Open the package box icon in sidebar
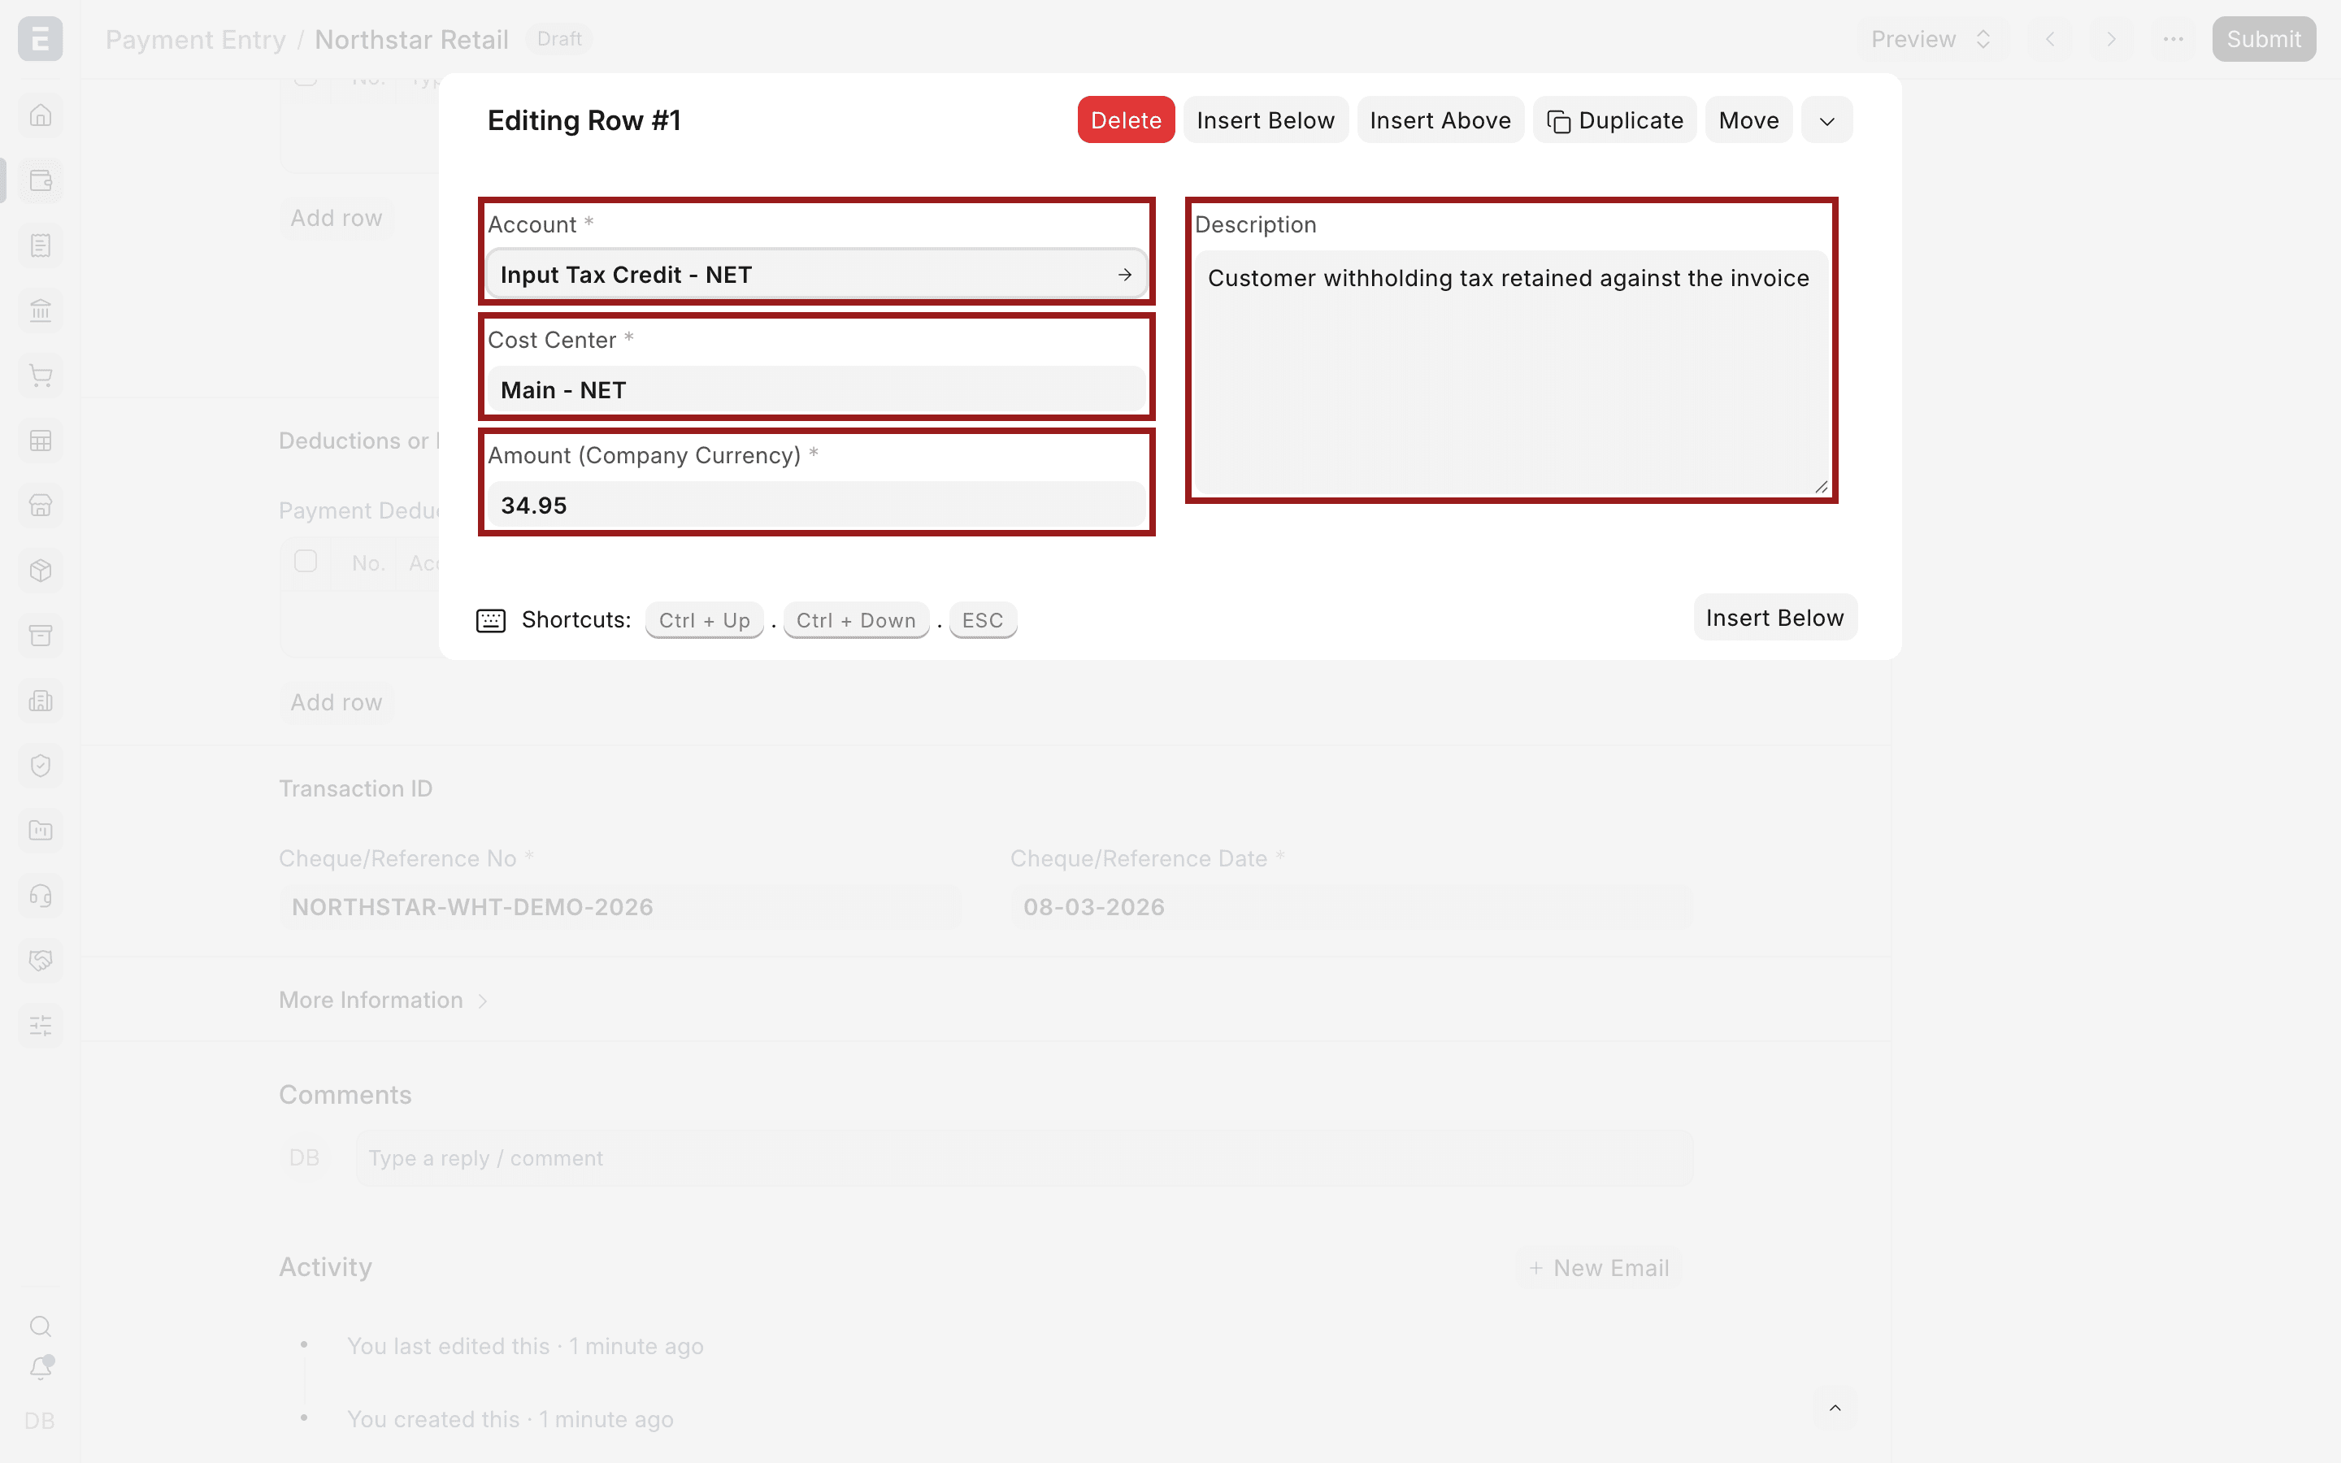 click(41, 571)
